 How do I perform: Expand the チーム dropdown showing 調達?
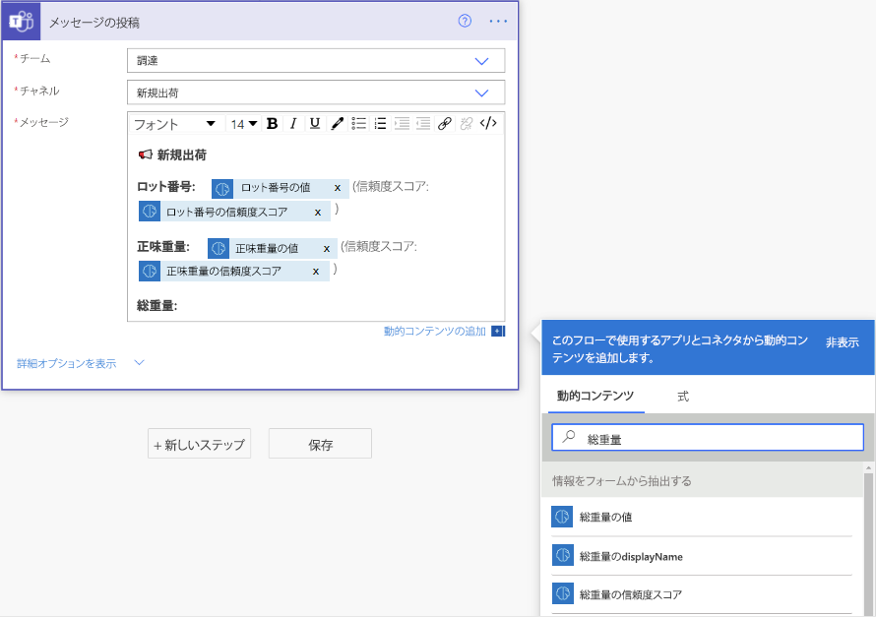click(x=316, y=60)
